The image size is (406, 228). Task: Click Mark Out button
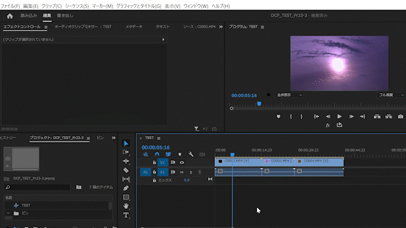301,117
